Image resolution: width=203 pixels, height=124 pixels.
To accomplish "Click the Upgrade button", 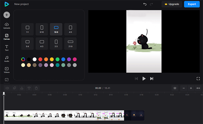I will (172, 4).
